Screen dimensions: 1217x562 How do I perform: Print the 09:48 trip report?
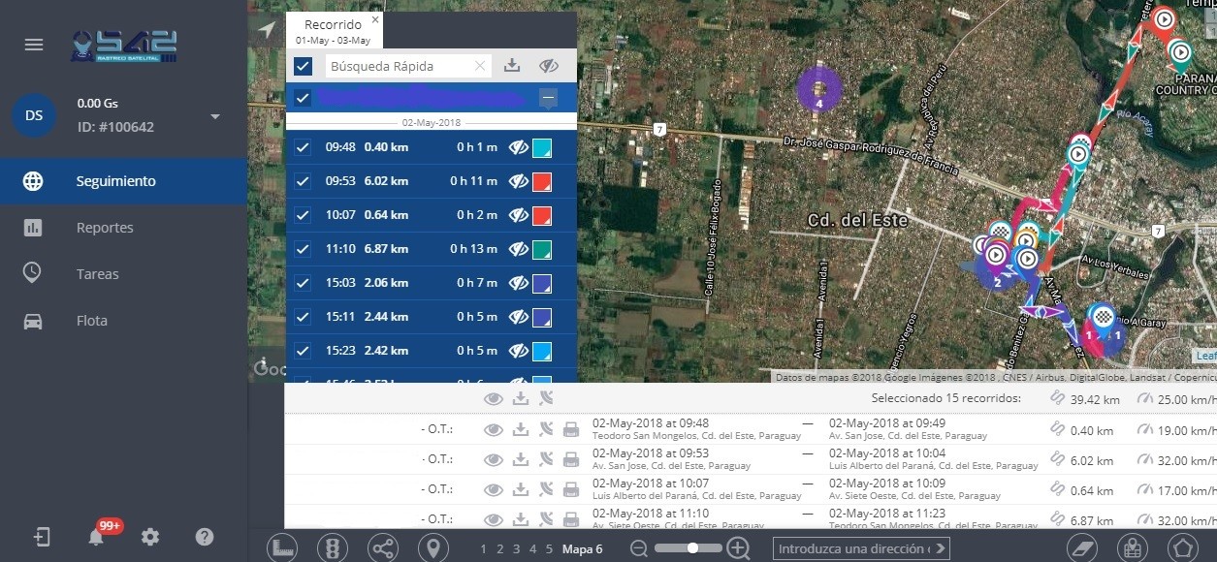[x=571, y=430]
